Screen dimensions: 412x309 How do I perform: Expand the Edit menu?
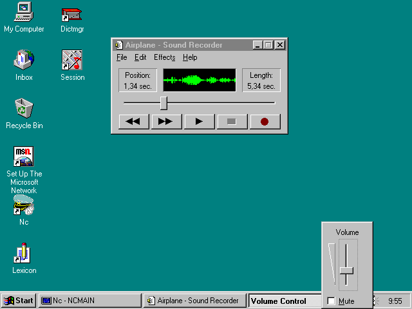point(140,57)
